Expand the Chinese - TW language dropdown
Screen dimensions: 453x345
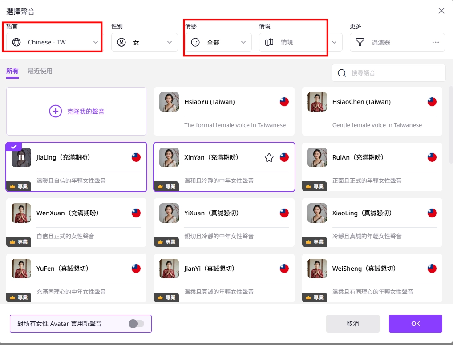click(95, 42)
